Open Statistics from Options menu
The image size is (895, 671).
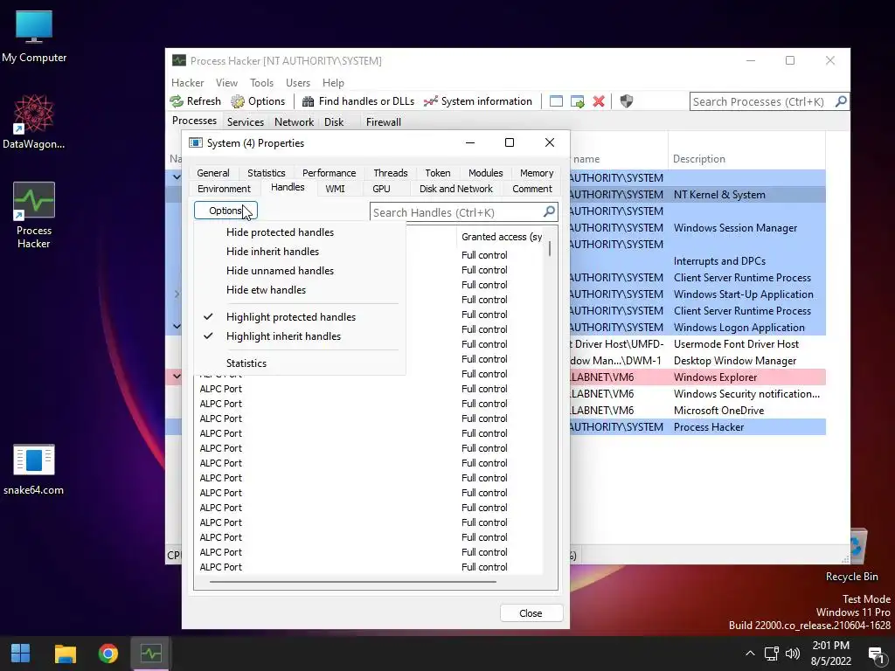pyautogui.click(x=300, y=363)
